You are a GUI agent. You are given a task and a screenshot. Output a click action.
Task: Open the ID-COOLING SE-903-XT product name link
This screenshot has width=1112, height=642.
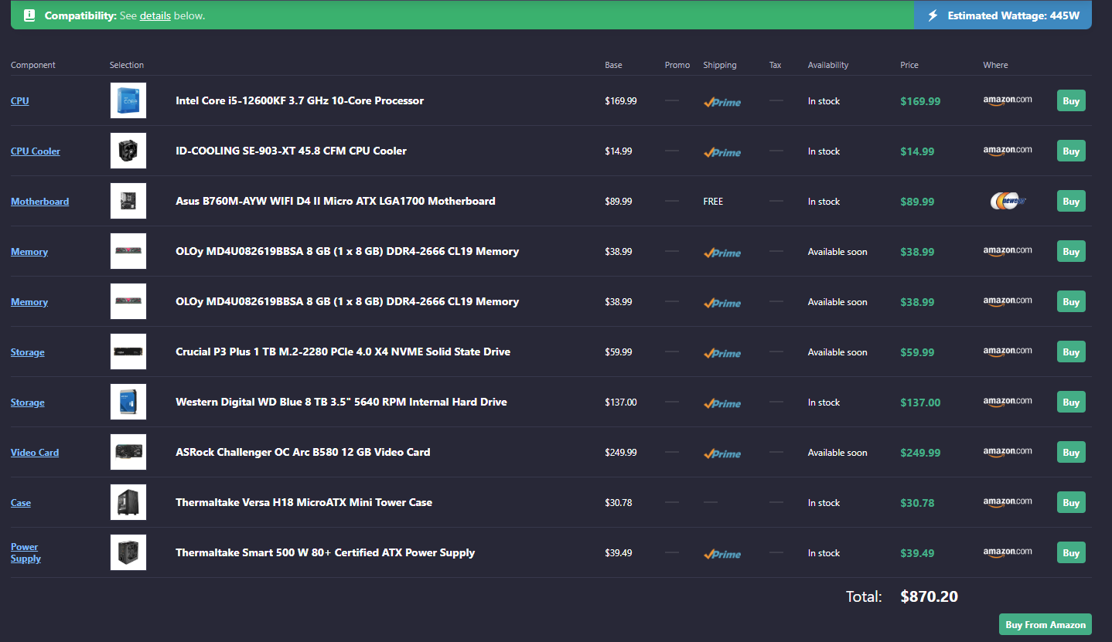coord(291,151)
